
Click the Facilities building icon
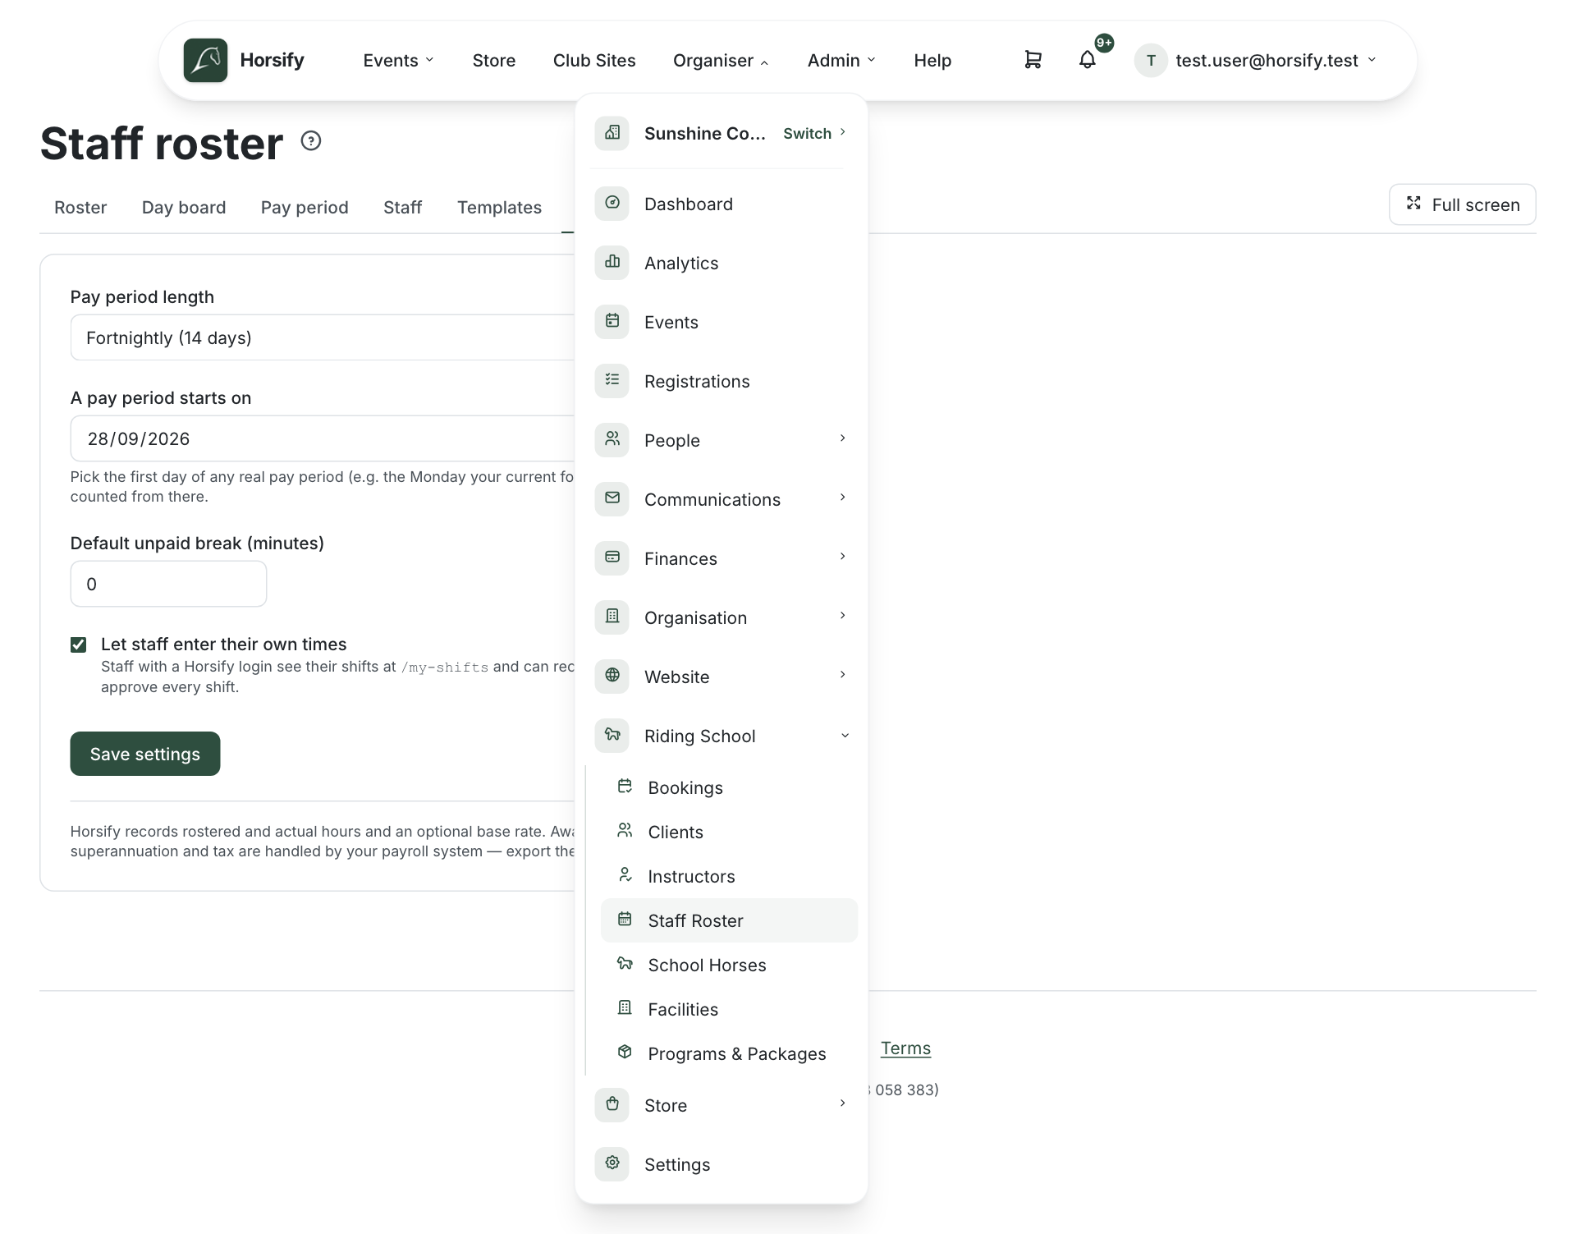[625, 1008]
